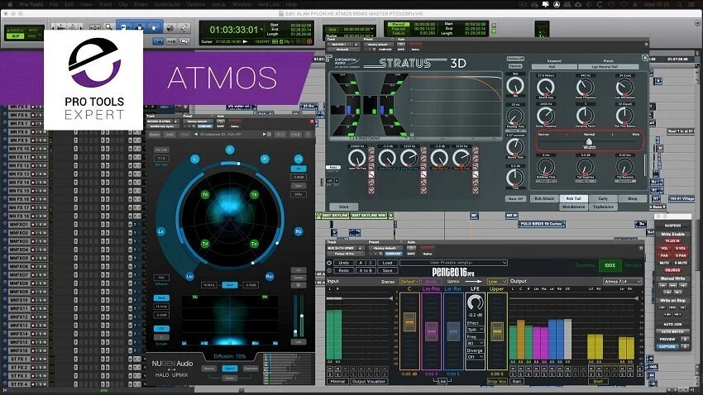Click the Stratus 3D Predelay Time knob

click(515, 116)
